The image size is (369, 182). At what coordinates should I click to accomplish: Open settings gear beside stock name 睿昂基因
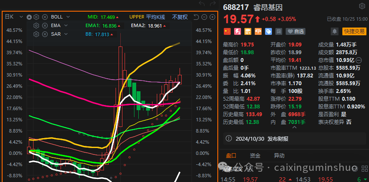click(361, 6)
